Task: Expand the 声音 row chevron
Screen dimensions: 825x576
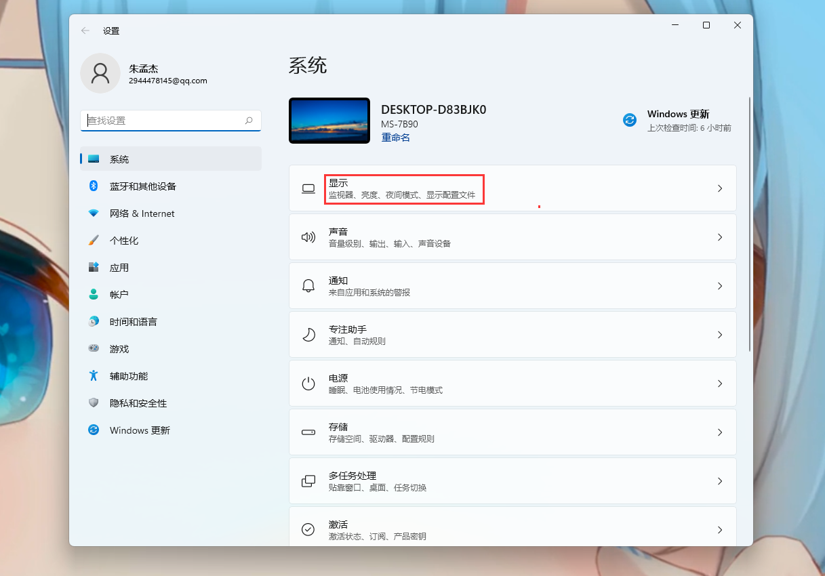Action: (720, 237)
